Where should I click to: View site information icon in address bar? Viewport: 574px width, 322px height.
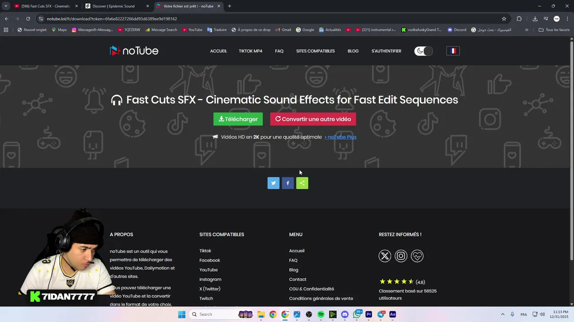(x=41, y=19)
